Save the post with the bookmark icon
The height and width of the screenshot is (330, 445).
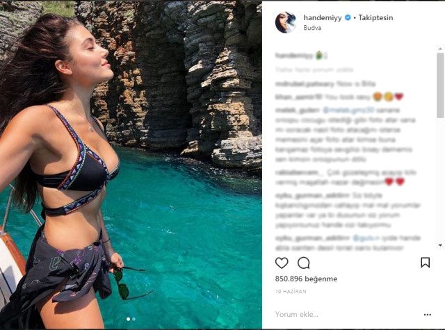point(425,263)
